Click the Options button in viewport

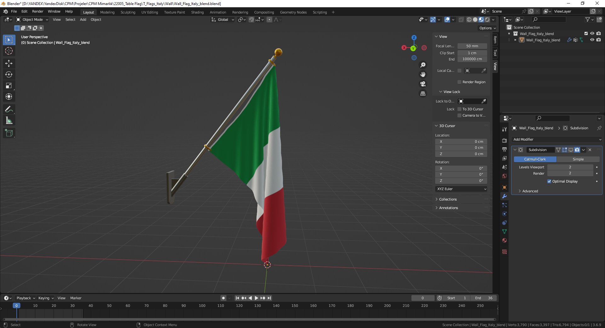pos(487,28)
